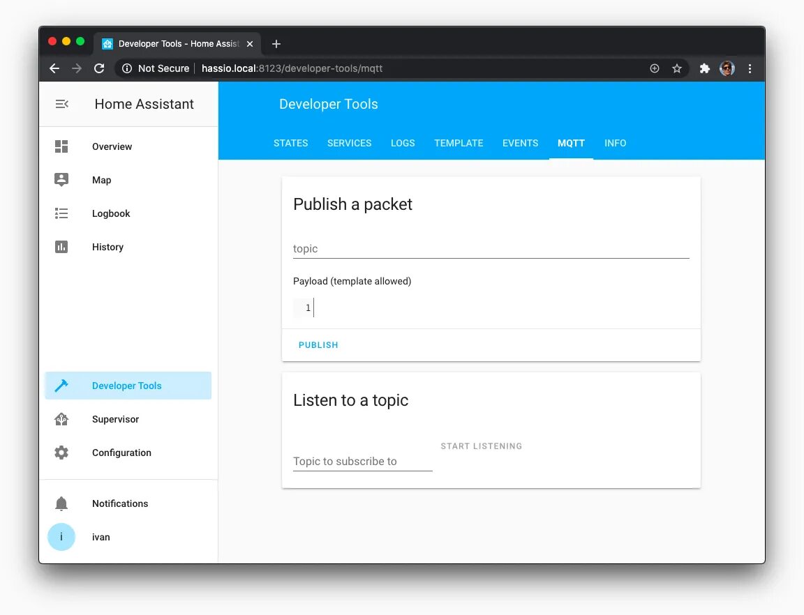
Task: Switch to the STATES tab
Action: pos(291,143)
